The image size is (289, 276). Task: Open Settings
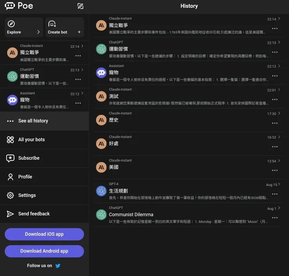point(45,195)
